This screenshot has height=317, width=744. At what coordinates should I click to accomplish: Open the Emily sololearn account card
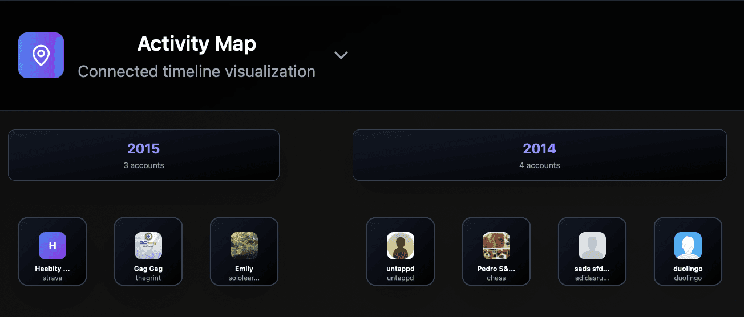(244, 251)
